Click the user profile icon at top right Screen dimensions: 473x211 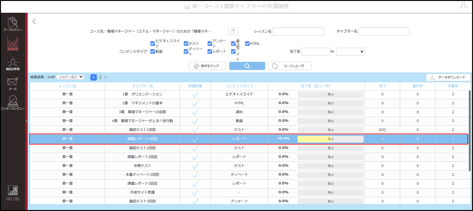click(x=463, y=5)
